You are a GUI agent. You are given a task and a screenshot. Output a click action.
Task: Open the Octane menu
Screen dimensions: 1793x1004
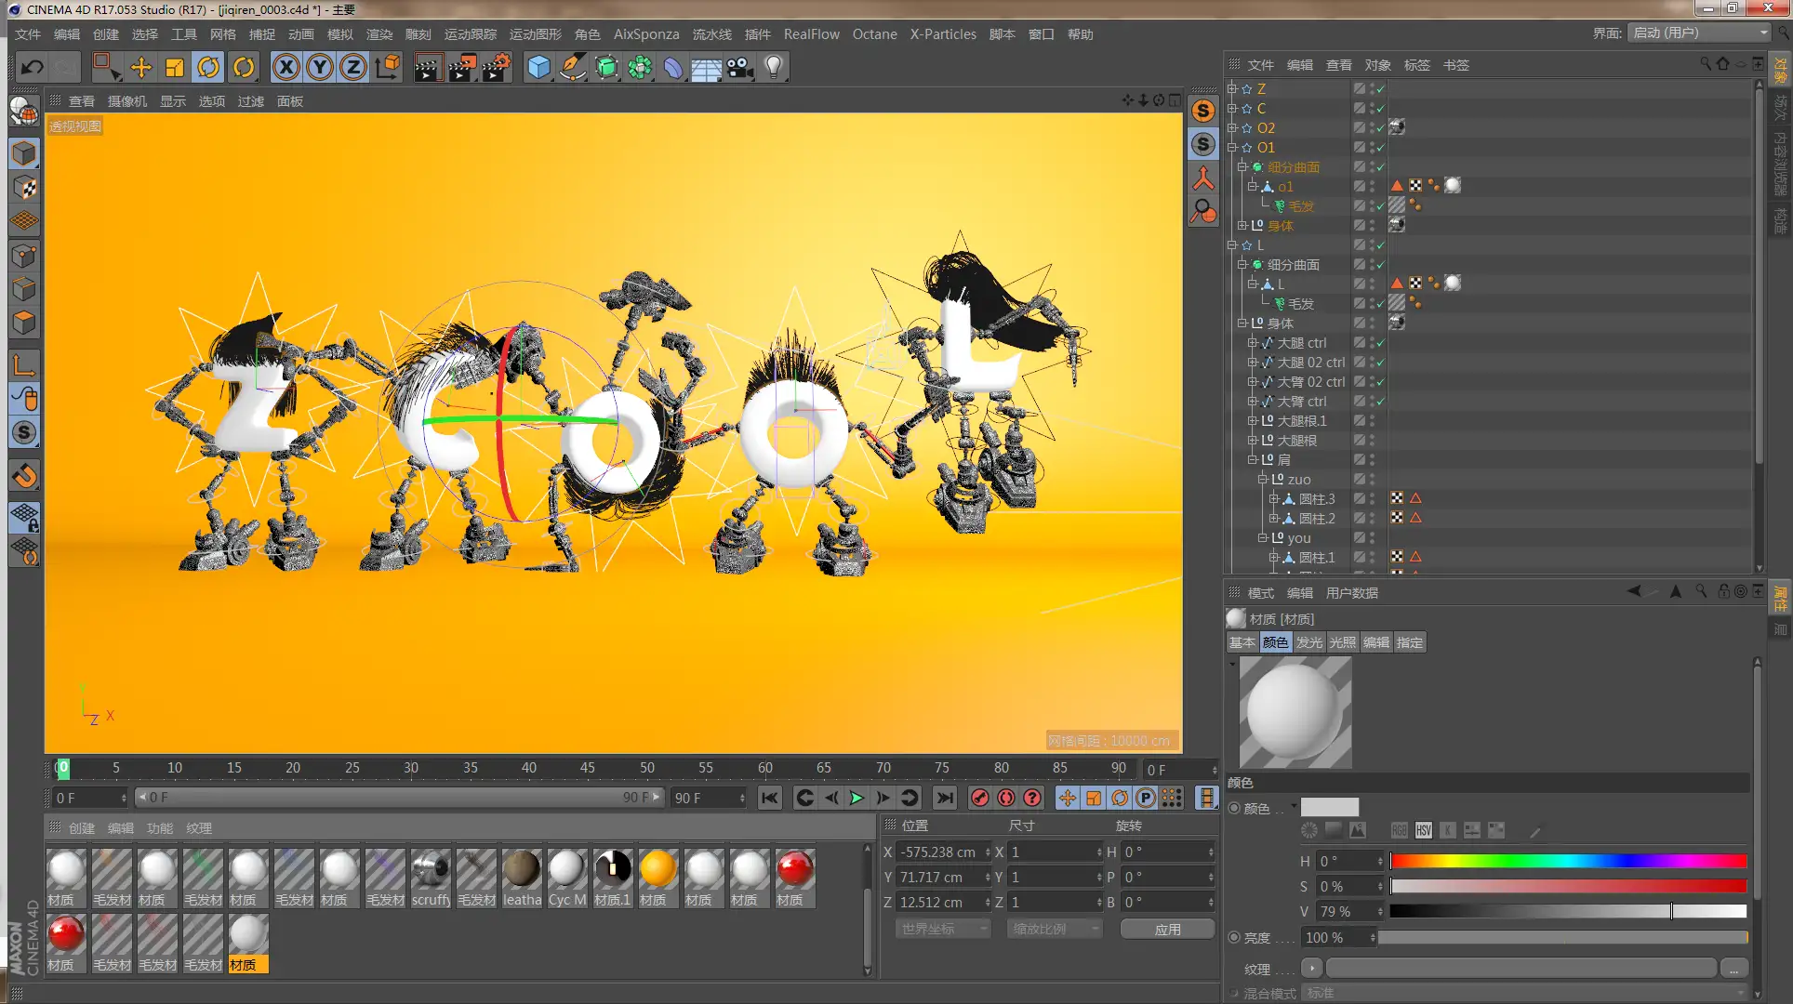875,34
